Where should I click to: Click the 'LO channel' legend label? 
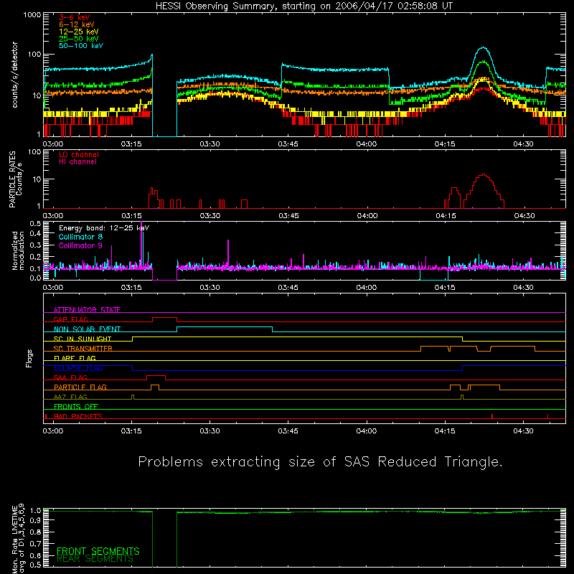tap(79, 154)
